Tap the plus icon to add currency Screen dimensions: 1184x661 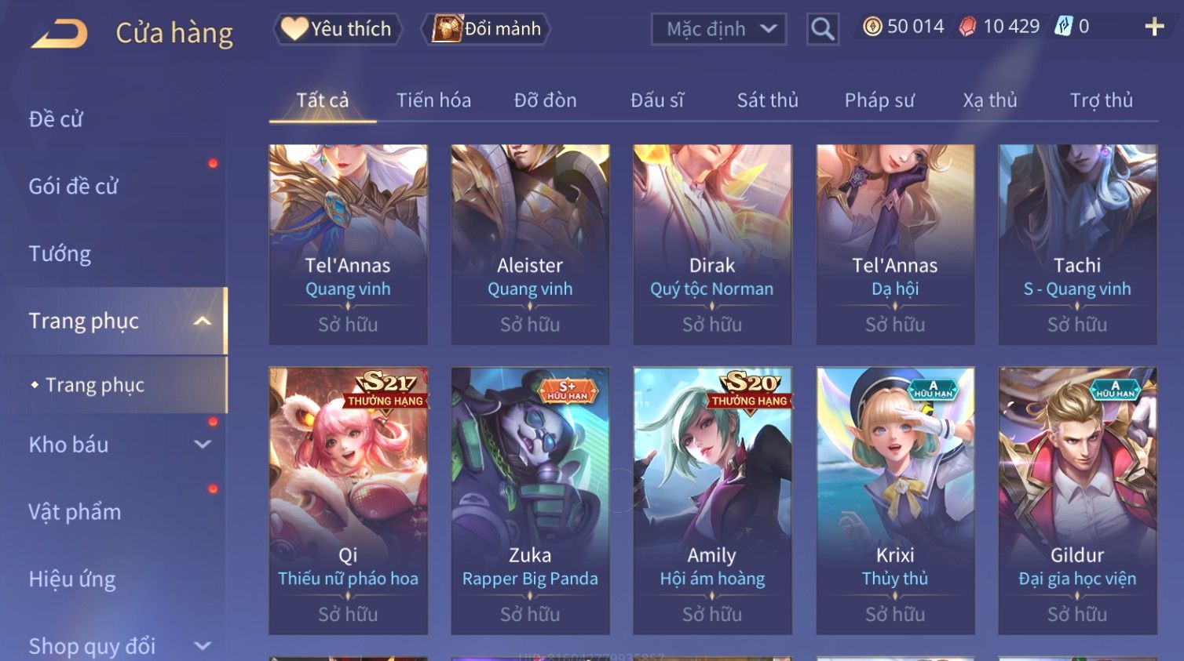click(x=1154, y=27)
